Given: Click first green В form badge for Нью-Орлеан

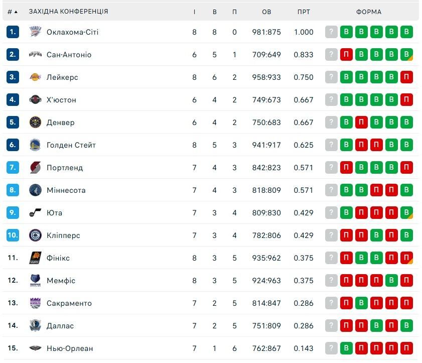Looking at the screenshot, I should tap(346, 348).
